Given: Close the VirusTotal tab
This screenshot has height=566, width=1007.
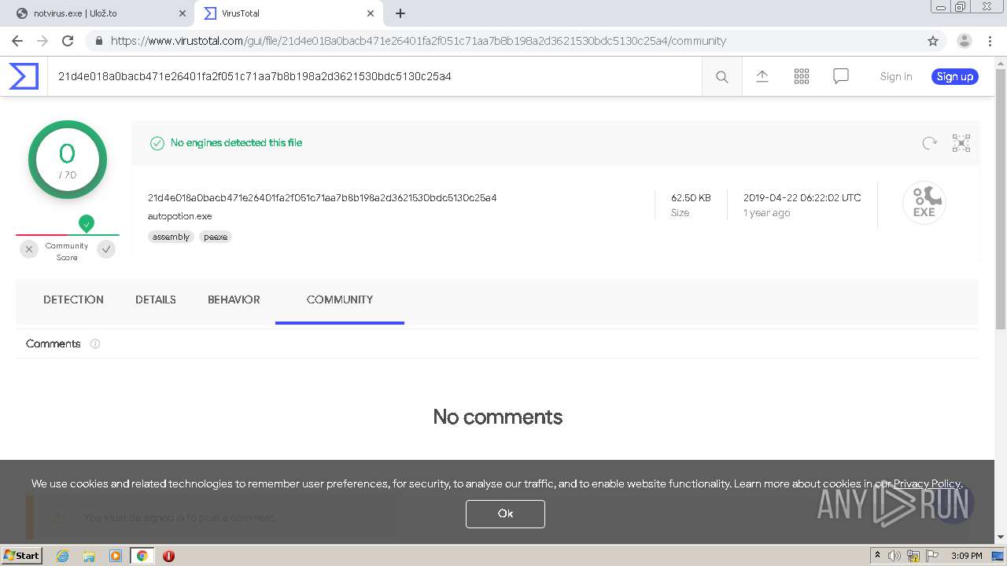Looking at the screenshot, I should 370,13.
